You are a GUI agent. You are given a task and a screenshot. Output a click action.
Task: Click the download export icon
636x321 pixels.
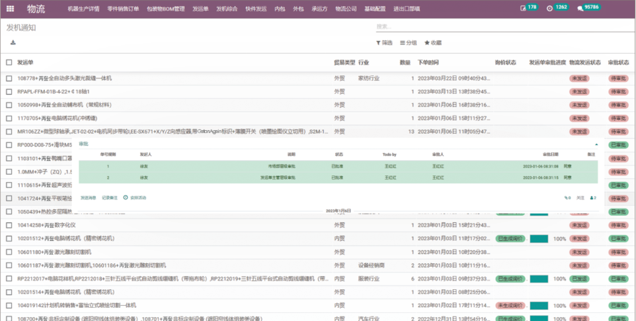click(13, 42)
